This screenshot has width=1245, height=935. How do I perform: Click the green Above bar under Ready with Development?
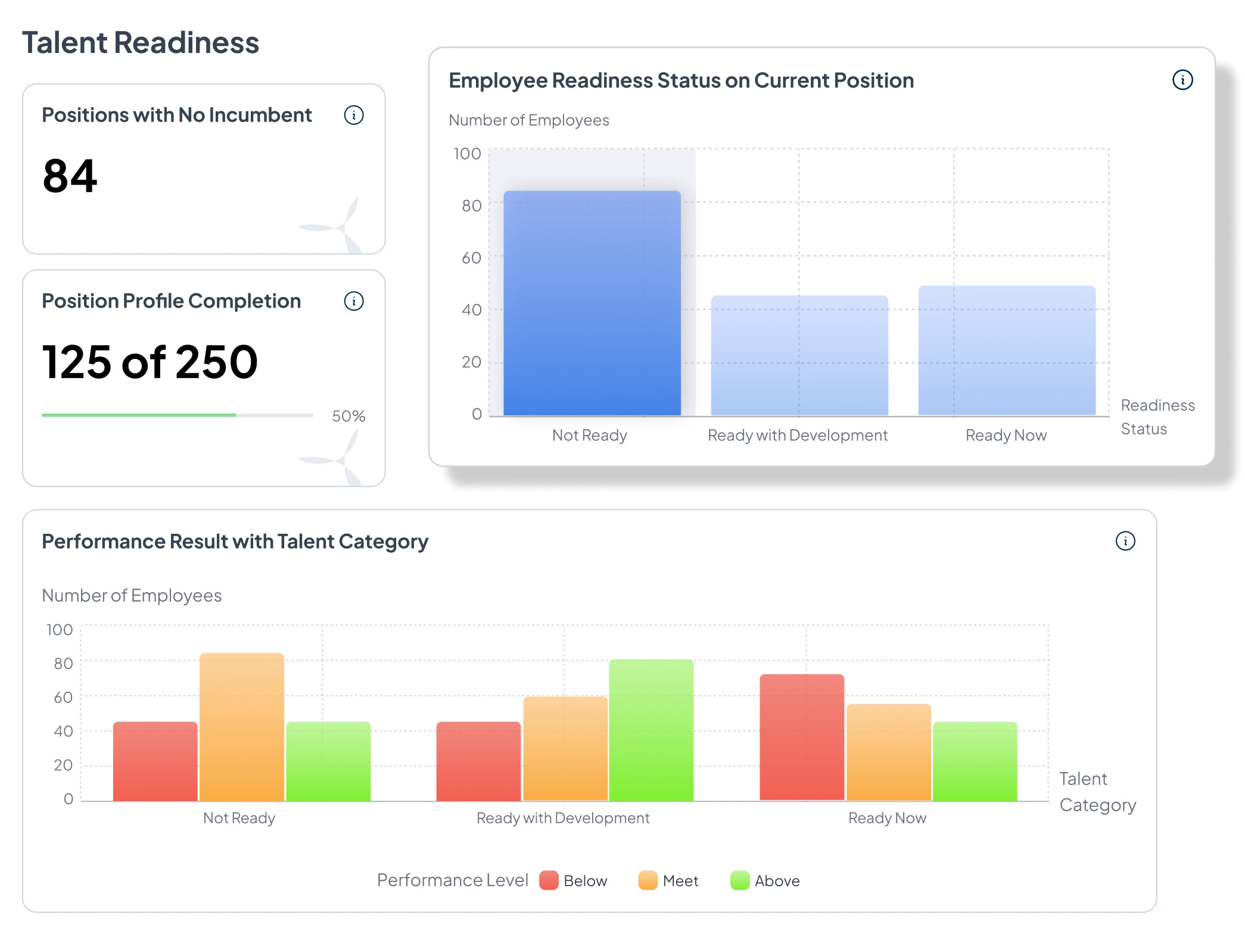tap(651, 730)
